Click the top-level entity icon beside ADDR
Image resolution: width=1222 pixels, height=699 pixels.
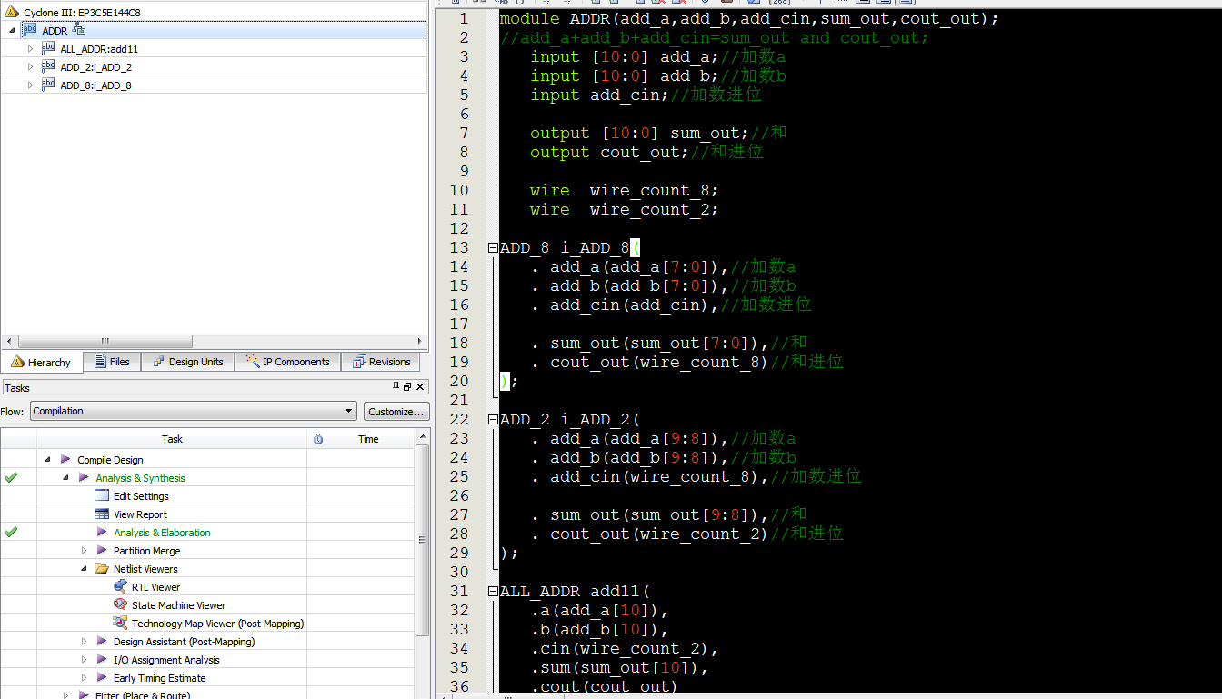pyautogui.click(x=79, y=30)
